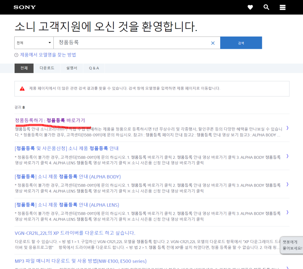Viewport: 303px width, 269px height.
Task: Open 제품에서 모델명을 찾는 방법 link
Action: (48, 55)
